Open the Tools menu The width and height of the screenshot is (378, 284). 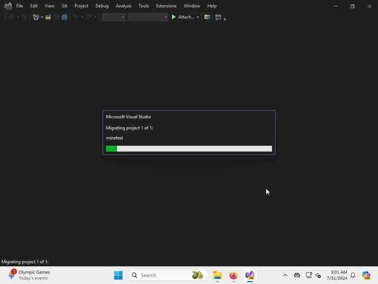144,6
